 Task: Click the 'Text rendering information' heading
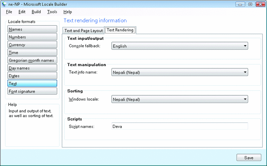click(x=95, y=21)
